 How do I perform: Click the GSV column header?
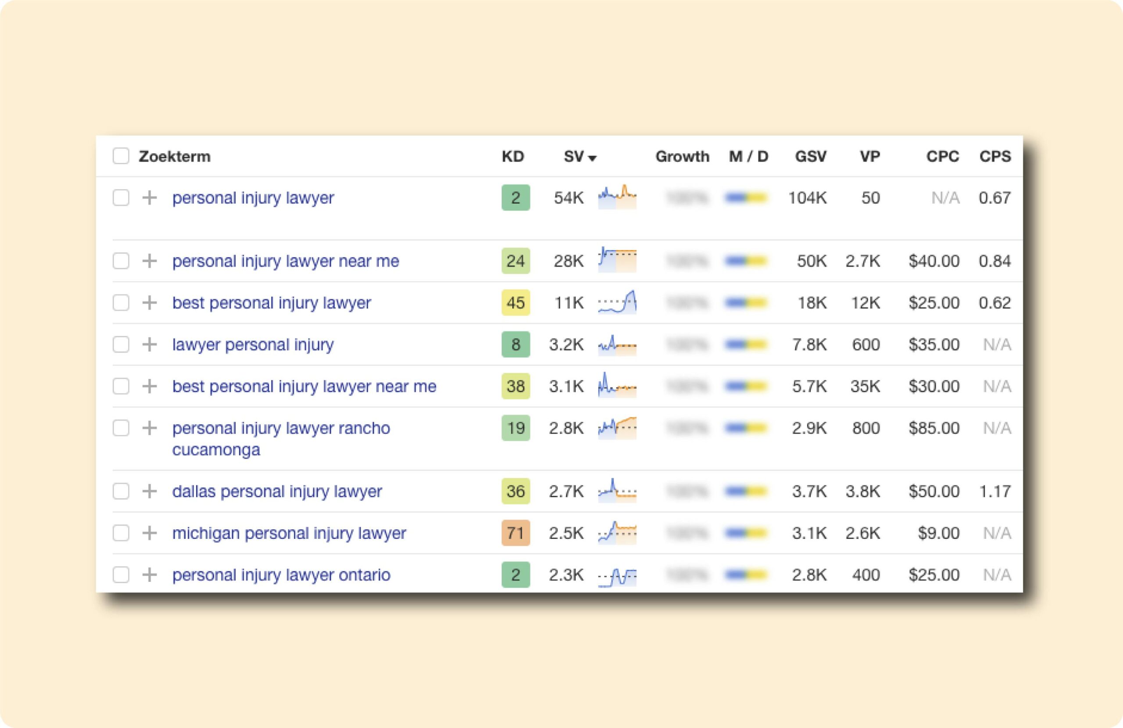click(810, 156)
